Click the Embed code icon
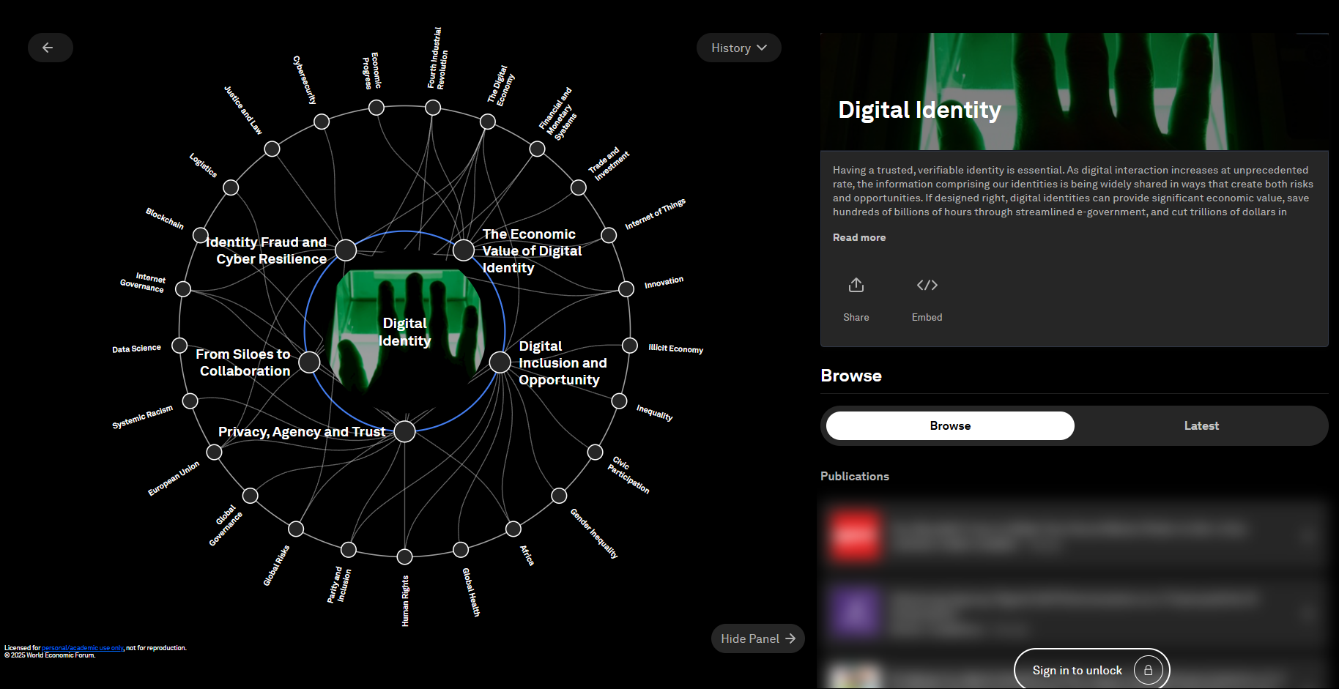 927,285
